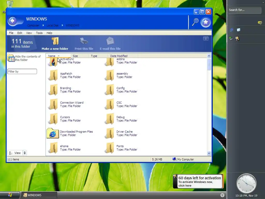265x199 pixels.
Task: Click the round chevron icon at taskbar right
Action: 222,195
